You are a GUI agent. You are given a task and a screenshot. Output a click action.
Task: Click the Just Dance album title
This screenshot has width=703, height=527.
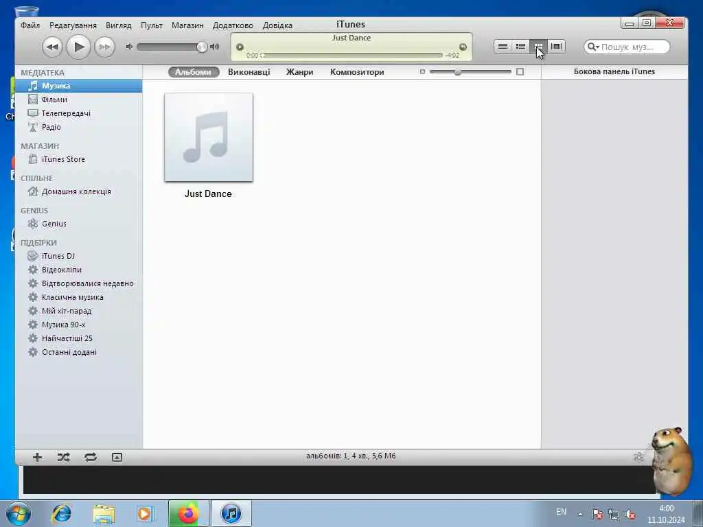pos(208,194)
